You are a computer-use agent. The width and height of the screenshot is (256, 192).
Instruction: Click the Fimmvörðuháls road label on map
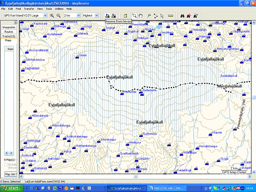241,114
